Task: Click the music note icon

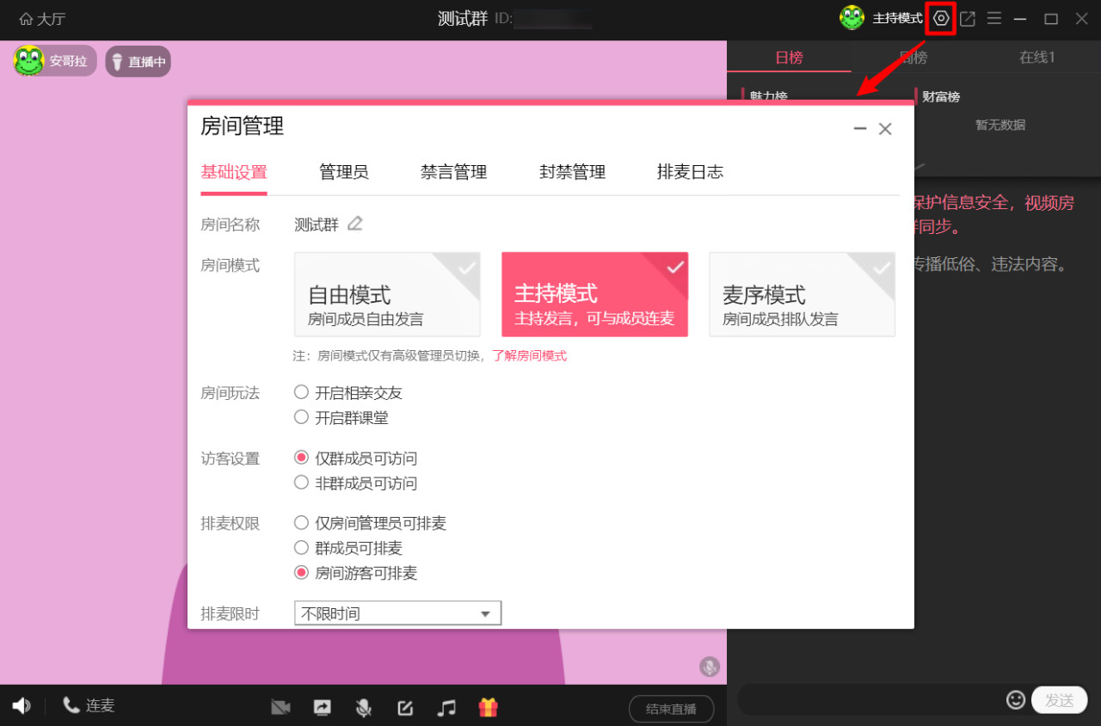Action: [x=446, y=708]
